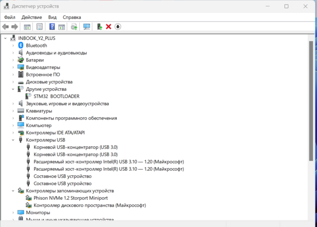This screenshot has width=317, height=227.
Task: Click the Видеоадаптеры display adapter icon
Action: click(x=21, y=67)
